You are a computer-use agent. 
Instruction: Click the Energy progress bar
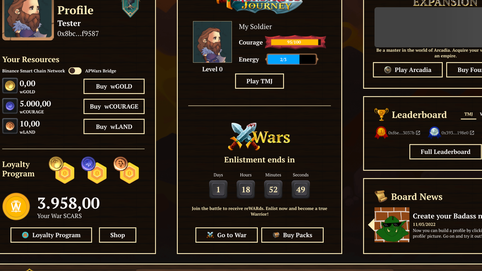(x=292, y=59)
